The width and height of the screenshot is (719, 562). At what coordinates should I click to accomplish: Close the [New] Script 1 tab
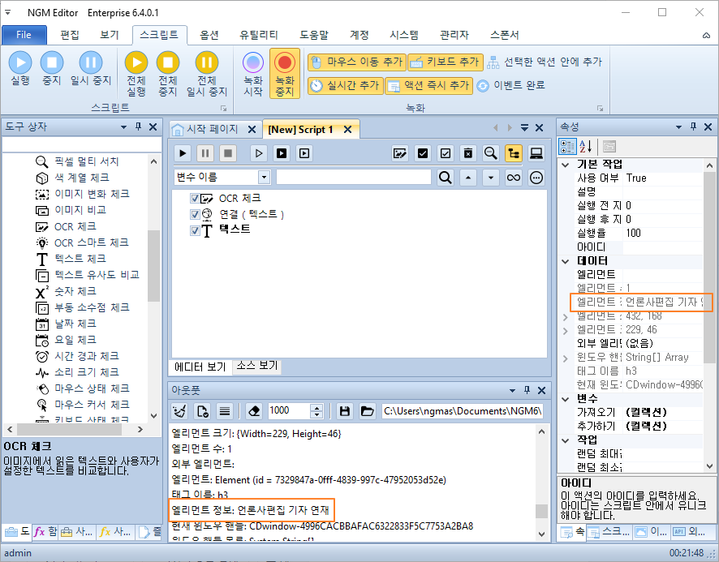347,129
